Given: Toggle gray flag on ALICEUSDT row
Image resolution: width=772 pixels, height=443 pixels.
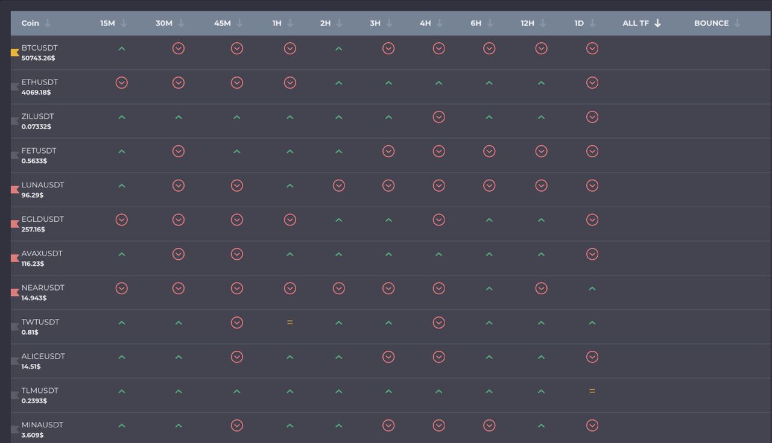Looking at the screenshot, I should [15, 361].
